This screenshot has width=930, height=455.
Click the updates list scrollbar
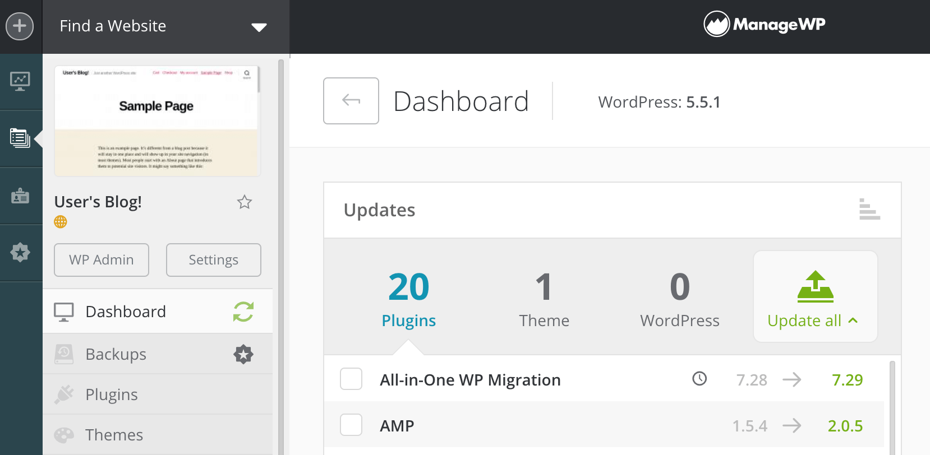(x=892, y=408)
